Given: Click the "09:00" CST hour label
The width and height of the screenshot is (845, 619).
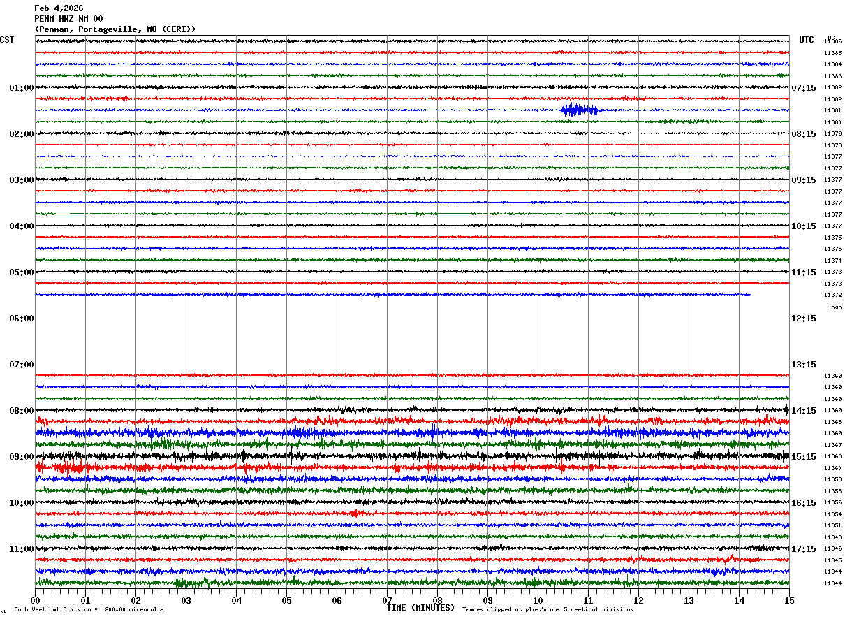Looking at the screenshot, I should coord(22,457).
